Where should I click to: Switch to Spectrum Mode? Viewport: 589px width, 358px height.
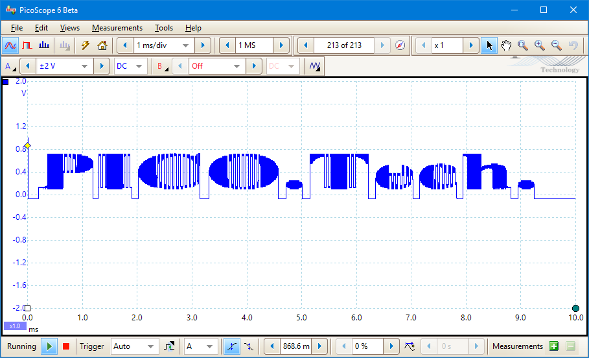click(x=44, y=45)
